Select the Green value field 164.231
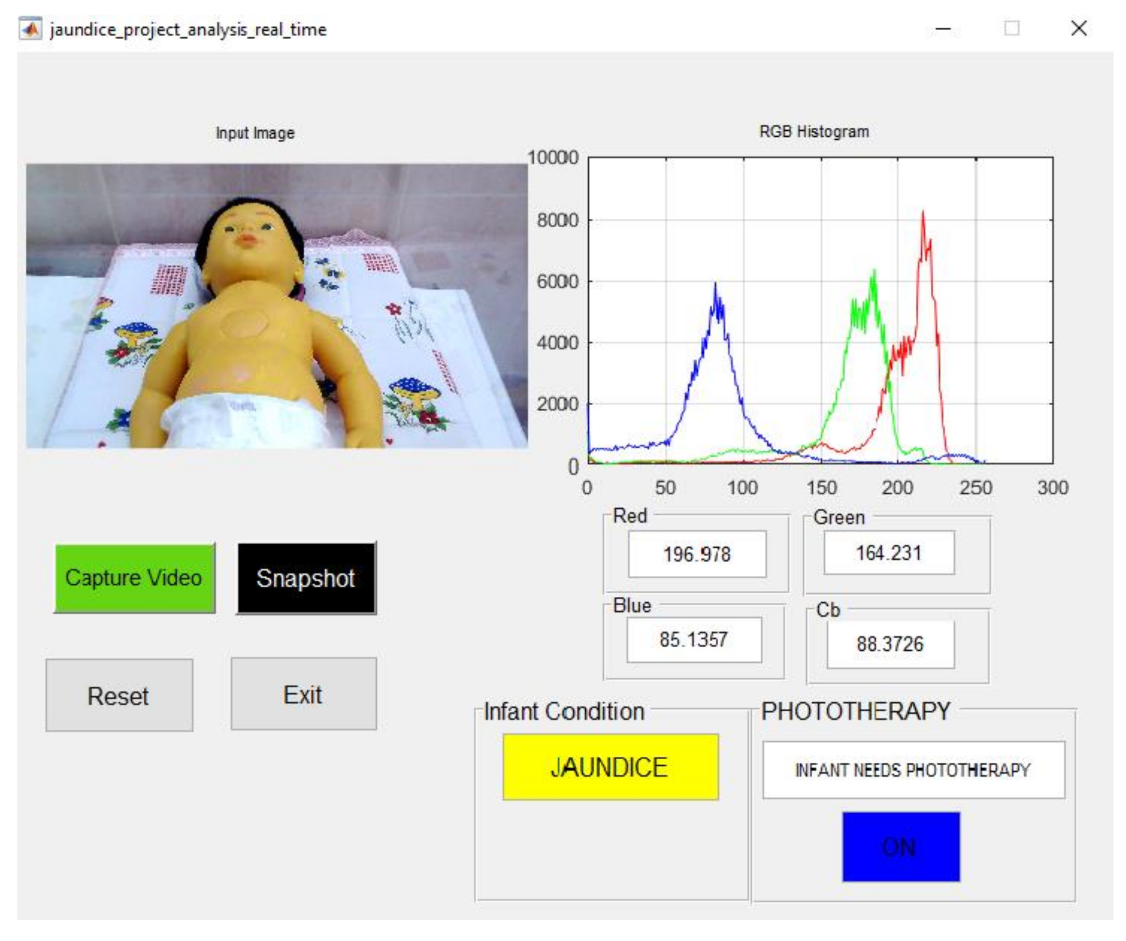The height and width of the screenshot is (941, 1126). (889, 553)
